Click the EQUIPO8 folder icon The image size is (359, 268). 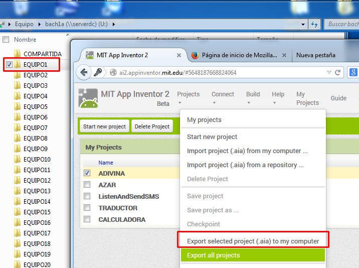[17, 138]
